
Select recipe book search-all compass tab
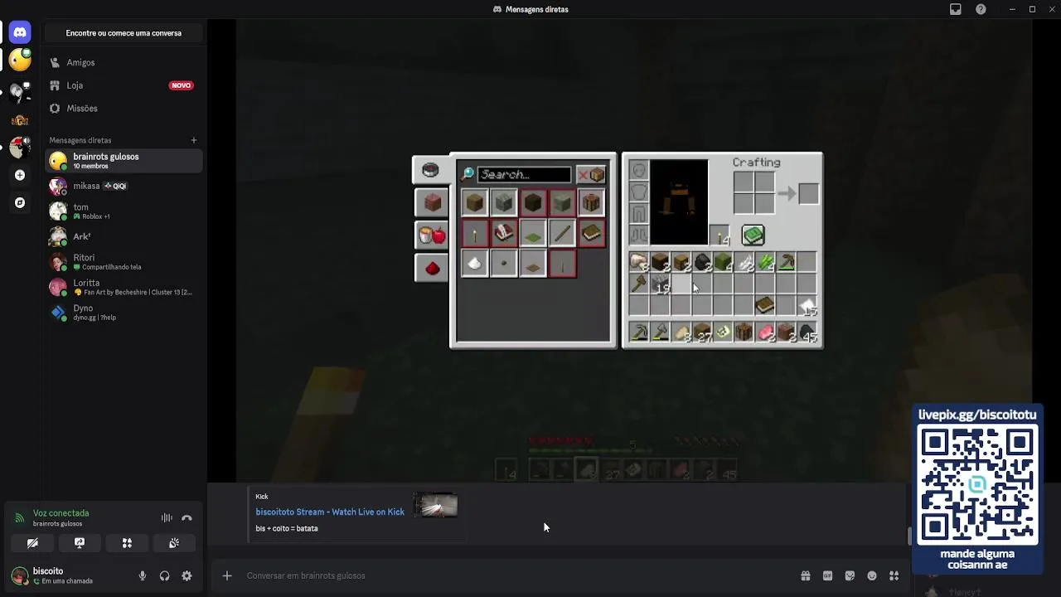coord(430,170)
